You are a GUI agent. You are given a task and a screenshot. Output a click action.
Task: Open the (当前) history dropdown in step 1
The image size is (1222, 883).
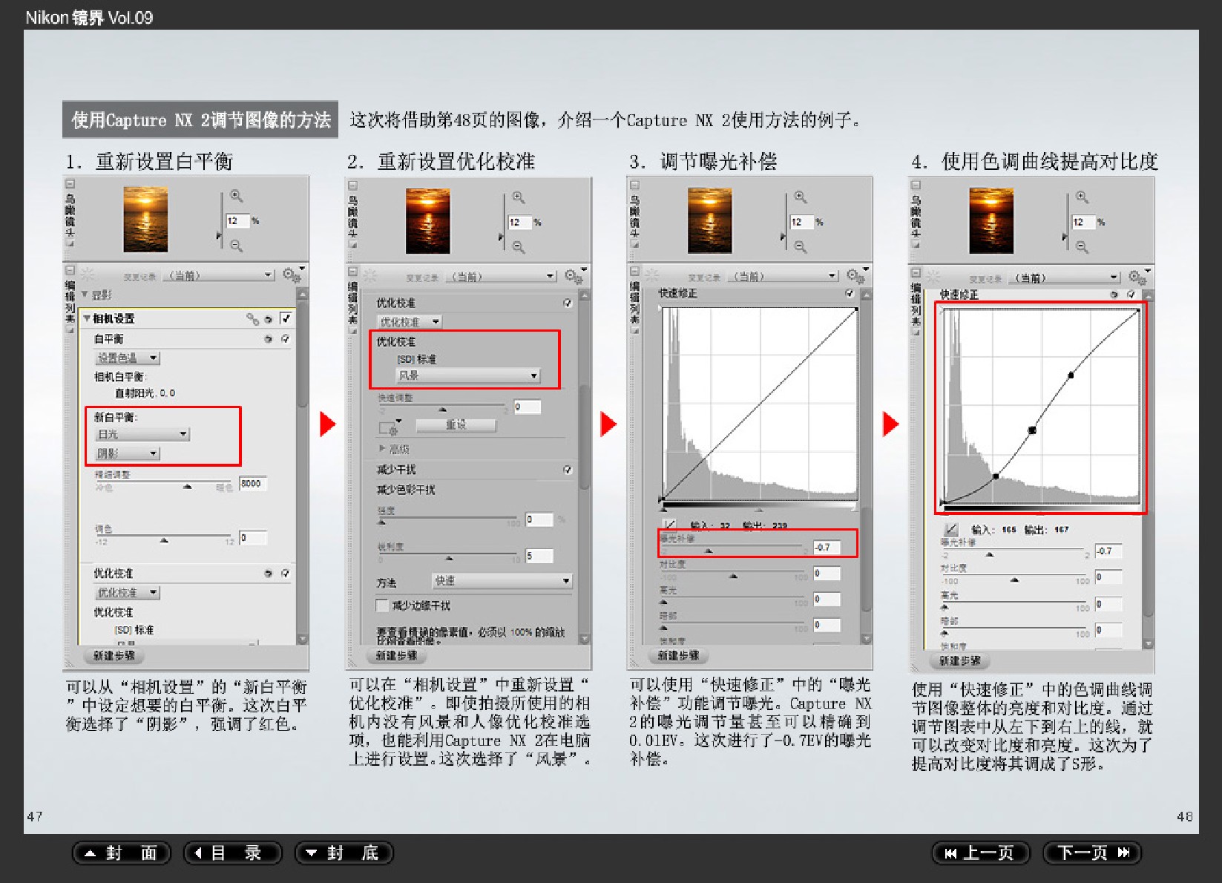tap(219, 275)
